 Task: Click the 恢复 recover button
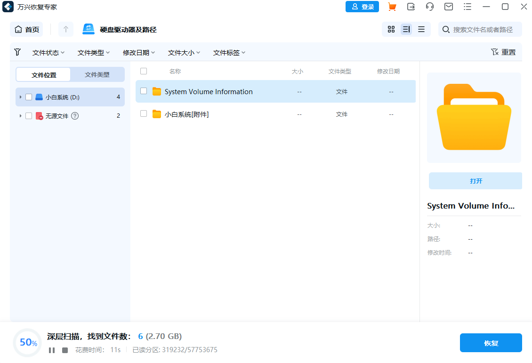491,343
